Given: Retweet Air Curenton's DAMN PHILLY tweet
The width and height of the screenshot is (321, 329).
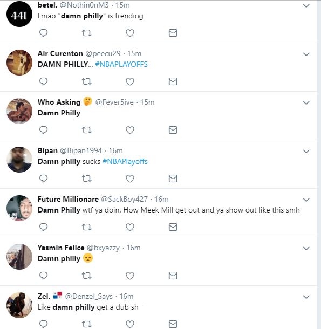Looking at the screenshot, I should (x=86, y=81).
